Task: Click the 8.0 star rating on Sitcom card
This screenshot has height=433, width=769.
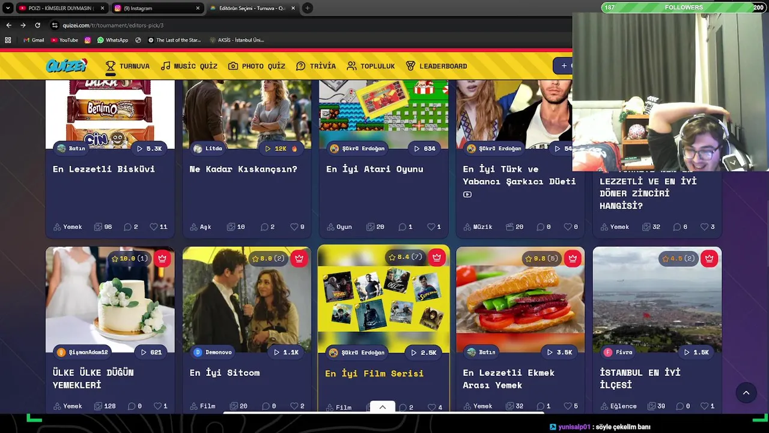Action: [268, 259]
